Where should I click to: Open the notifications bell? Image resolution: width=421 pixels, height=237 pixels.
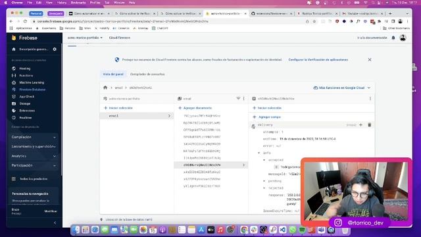pyautogui.click(x=393, y=38)
